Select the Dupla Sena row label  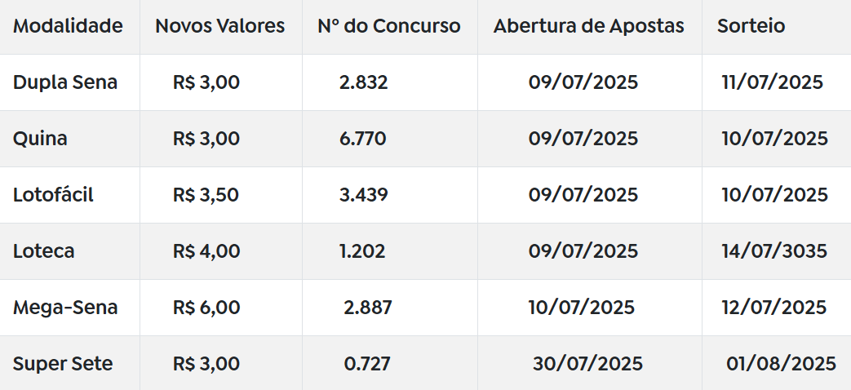click(65, 82)
